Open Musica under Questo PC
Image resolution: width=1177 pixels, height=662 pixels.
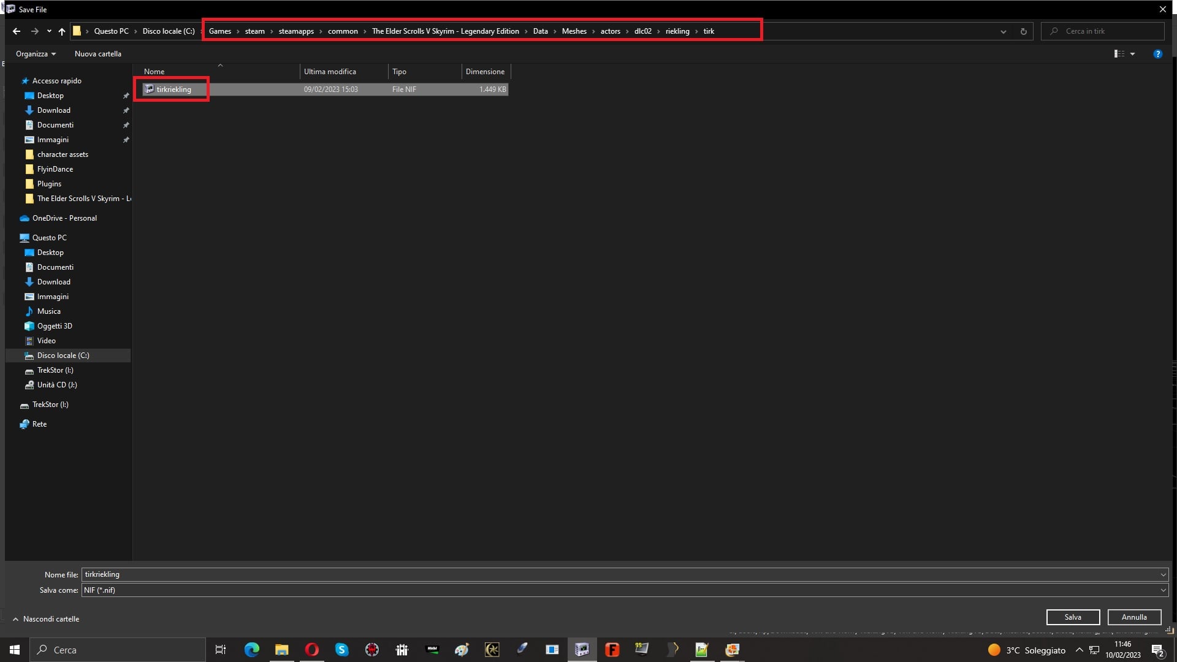(48, 311)
